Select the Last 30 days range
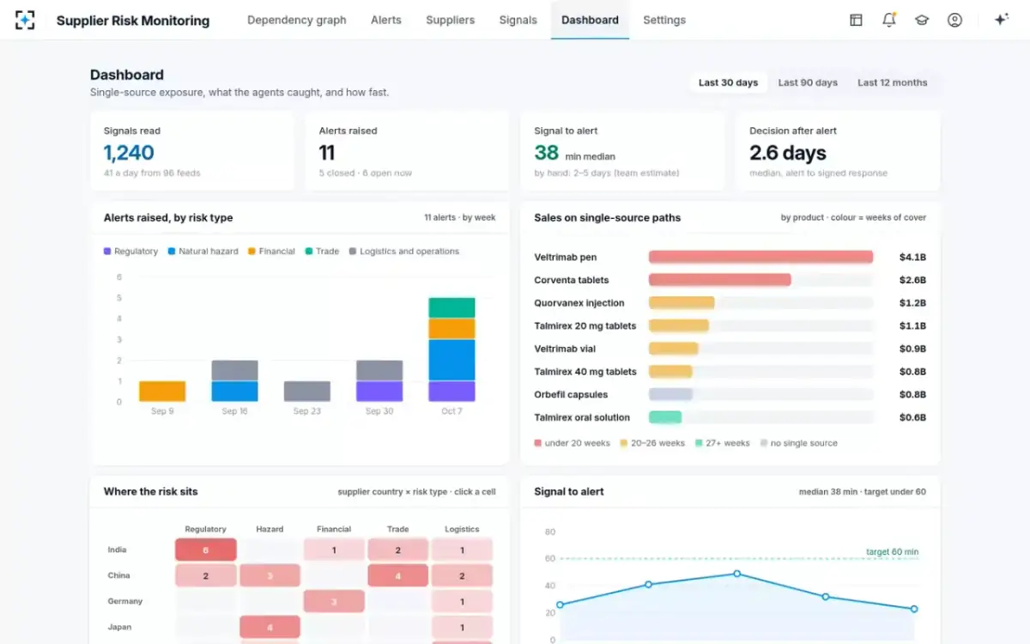 click(728, 82)
